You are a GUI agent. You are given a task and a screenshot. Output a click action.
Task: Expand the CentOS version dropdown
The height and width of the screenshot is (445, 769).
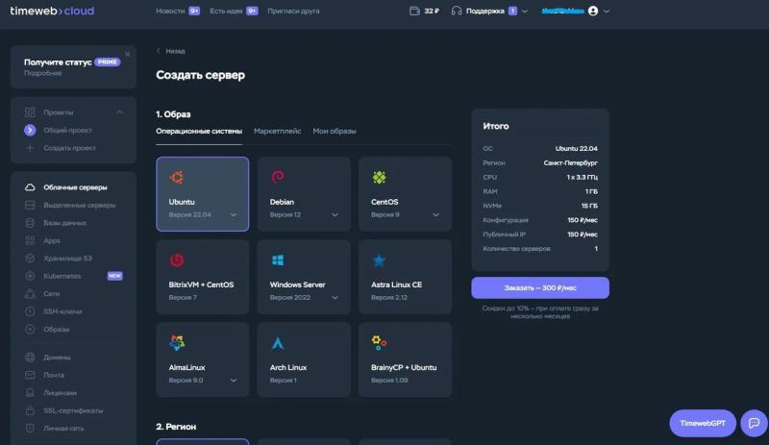pyautogui.click(x=435, y=215)
